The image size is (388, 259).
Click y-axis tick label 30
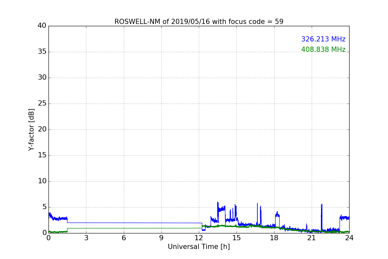point(42,77)
